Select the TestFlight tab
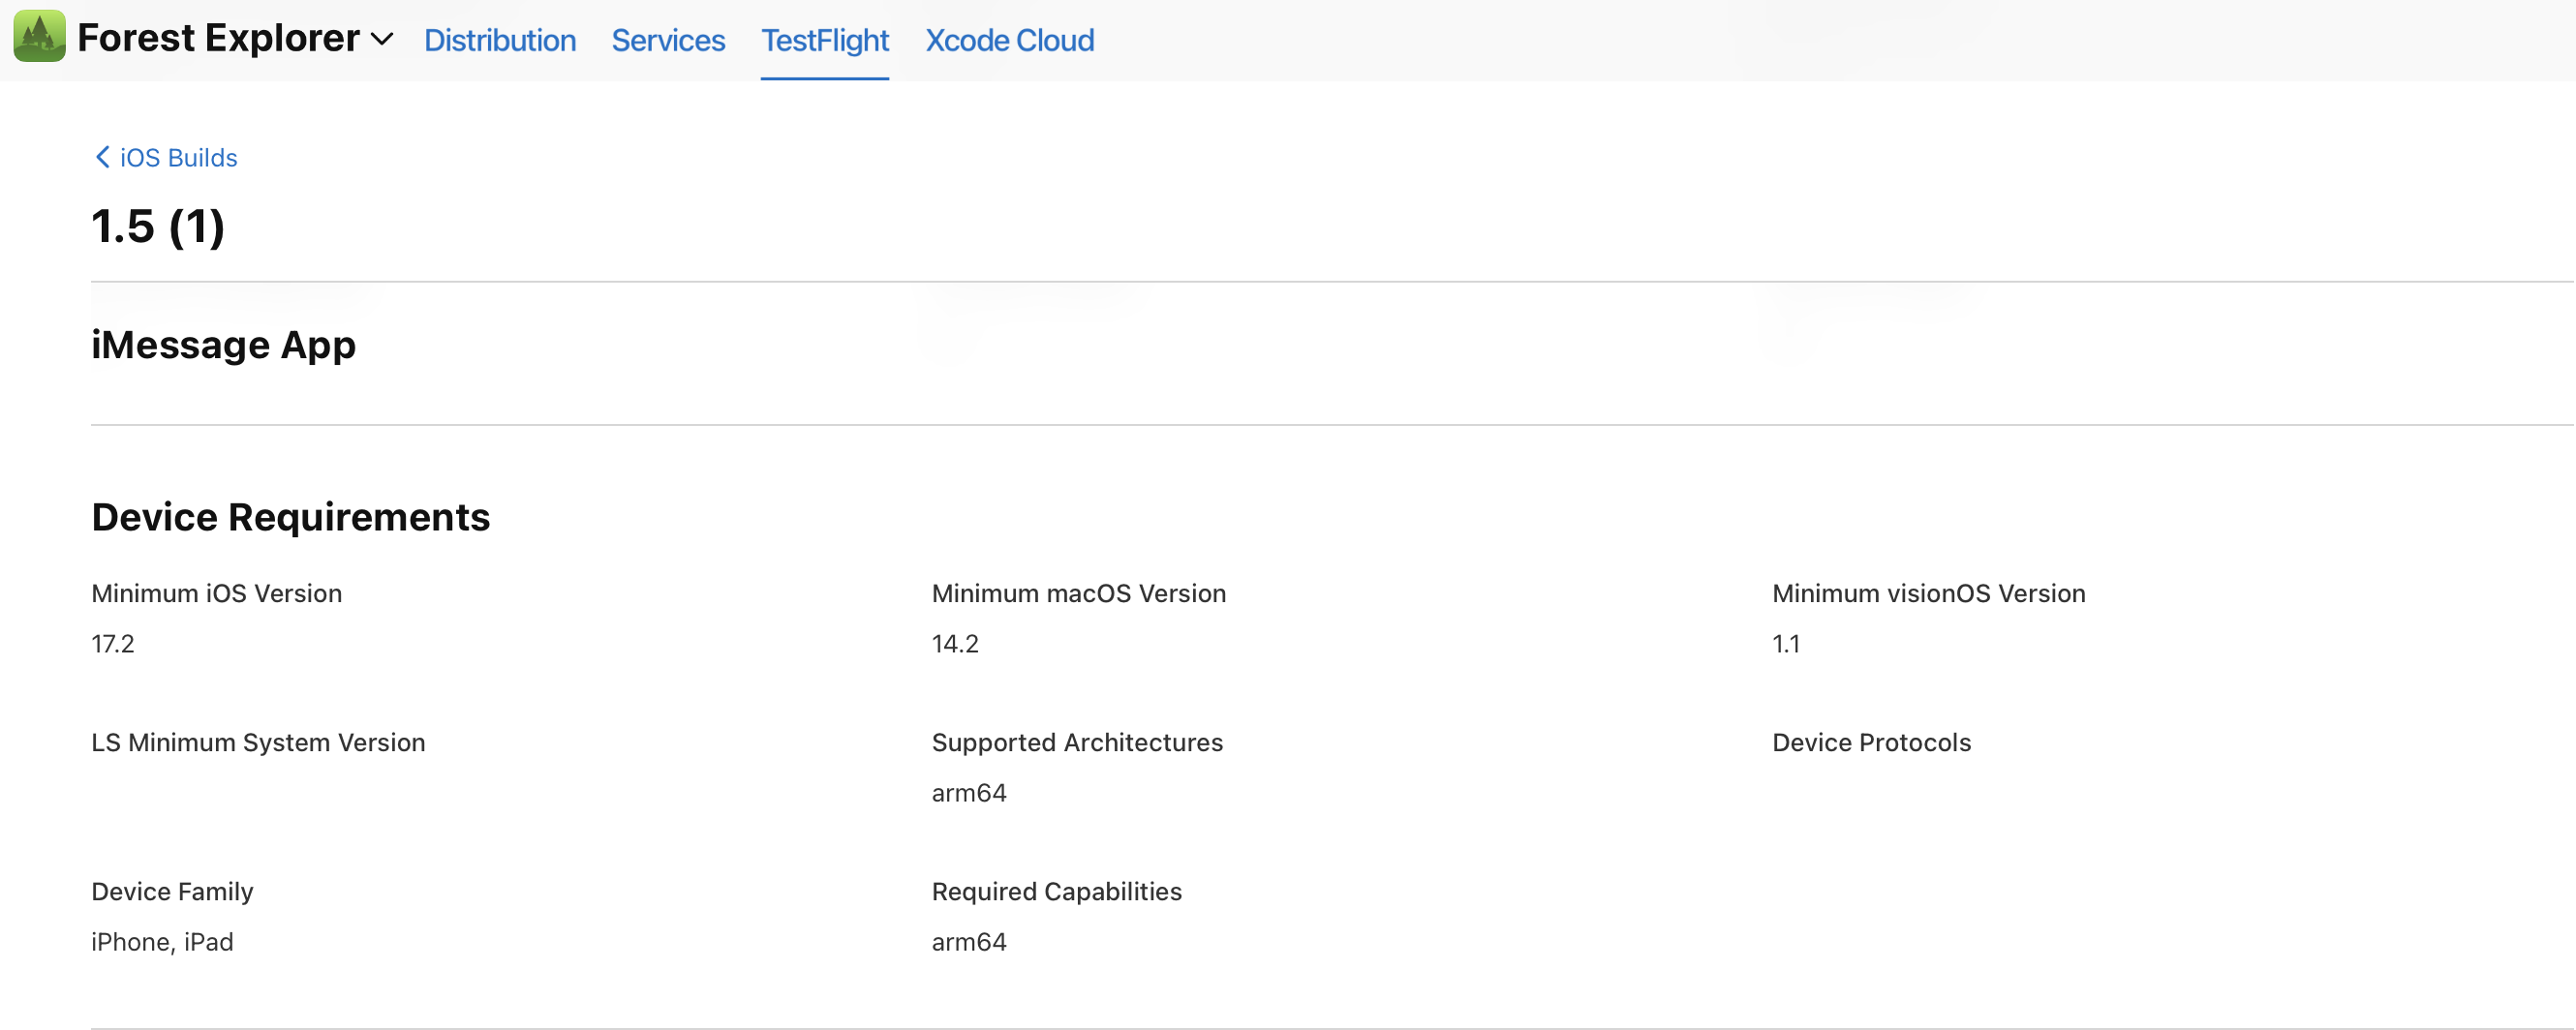Image resolution: width=2576 pixels, height=1030 pixels. (x=824, y=41)
